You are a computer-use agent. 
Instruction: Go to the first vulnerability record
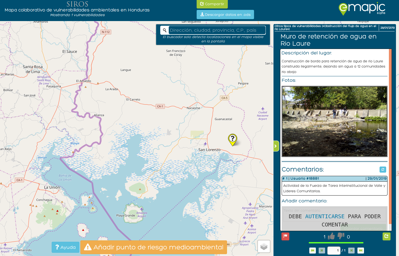tap(313, 250)
